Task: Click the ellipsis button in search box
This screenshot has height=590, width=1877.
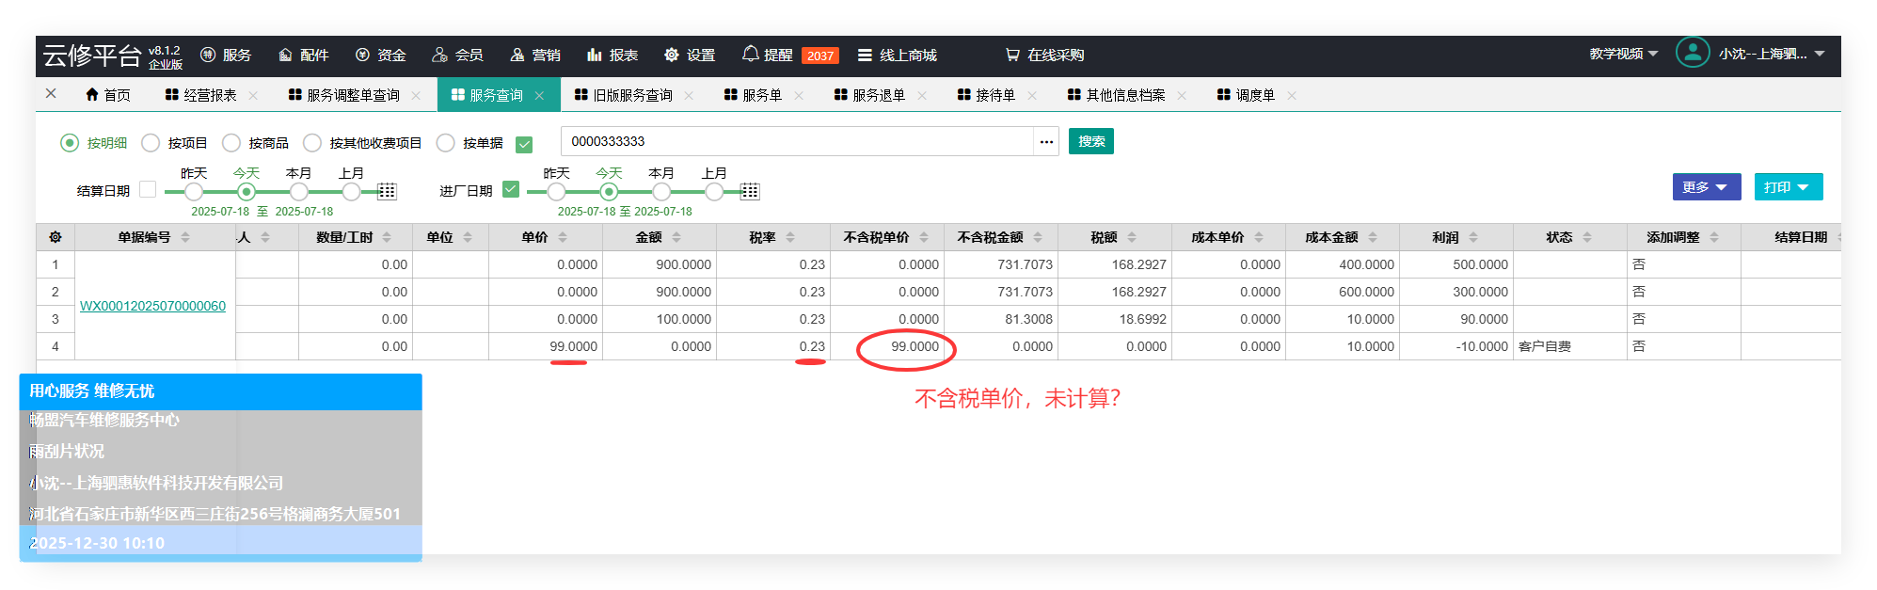Action: click(x=1046, y=142)
